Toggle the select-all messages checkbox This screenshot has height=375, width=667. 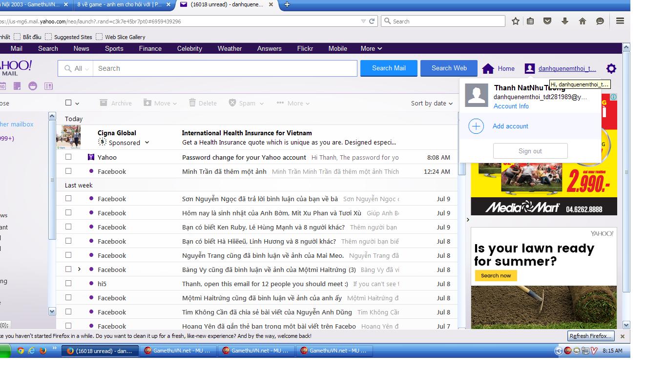(x=68, y=103)
